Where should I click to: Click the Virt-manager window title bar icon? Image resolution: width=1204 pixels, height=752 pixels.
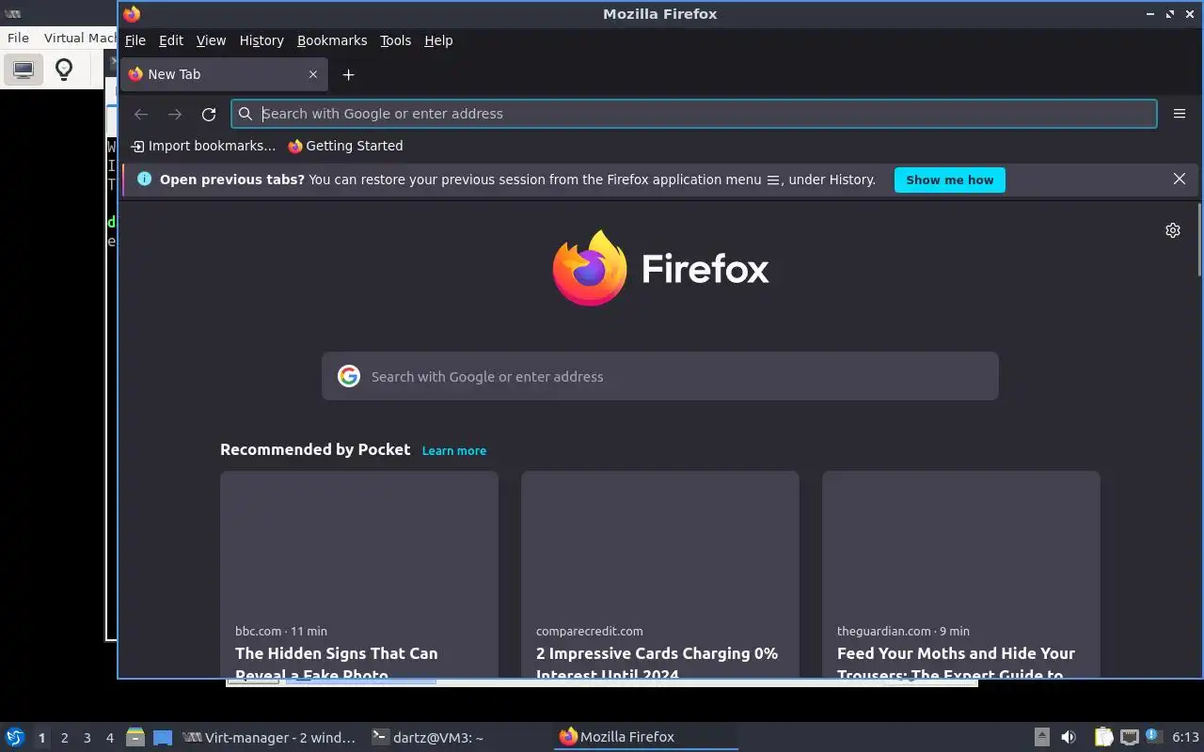coord(13,14)
